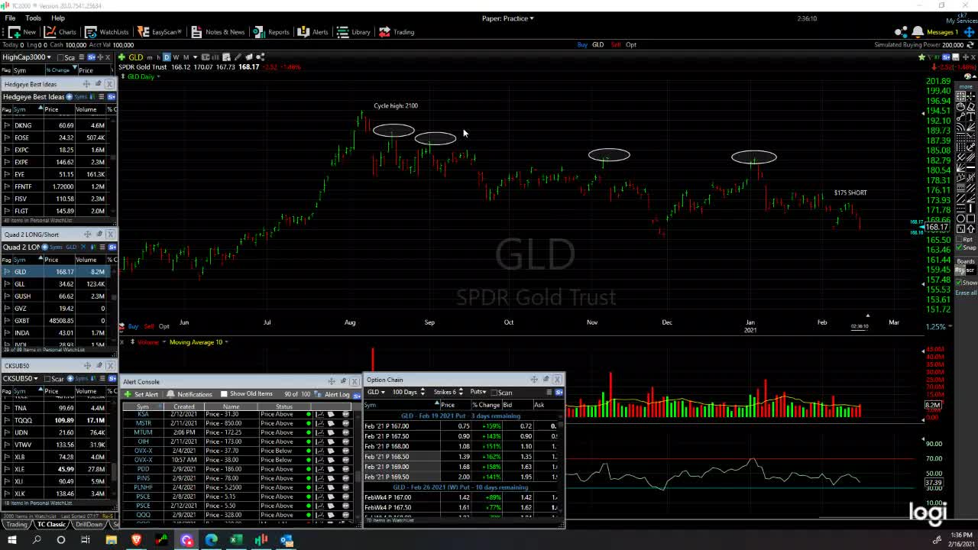The image size is (978, 550).
Task: Open HighCap3000 watchlist dropdown
Action: tap(26, 57)
